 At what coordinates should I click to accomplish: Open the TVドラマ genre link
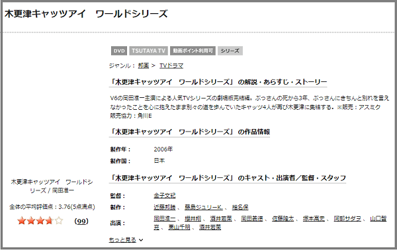171,65
